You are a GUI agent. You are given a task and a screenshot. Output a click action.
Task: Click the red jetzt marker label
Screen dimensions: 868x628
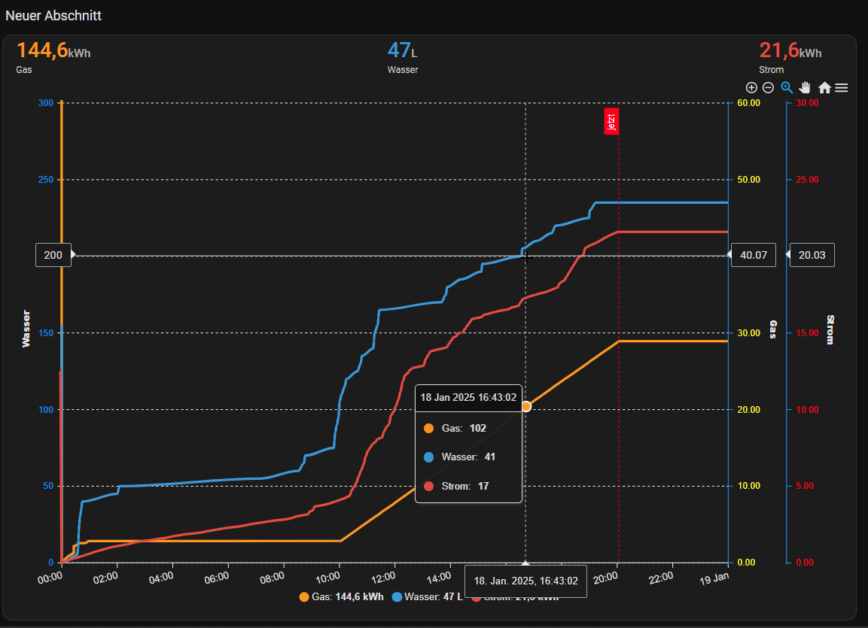pyautogui.click(x=612, y=121)
